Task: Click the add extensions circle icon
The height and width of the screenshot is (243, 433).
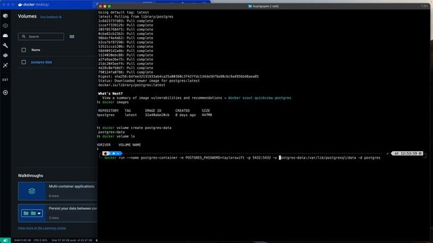Action: click(x=5, y=92)
